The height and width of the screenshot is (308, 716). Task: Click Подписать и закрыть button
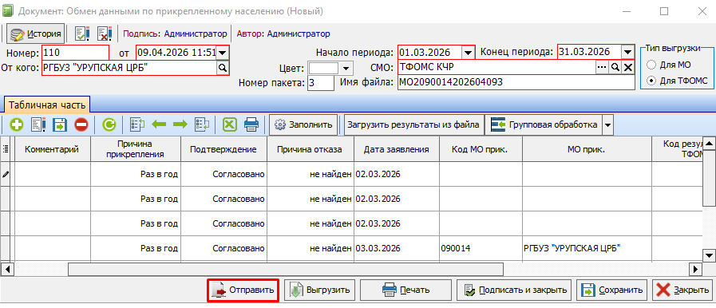coord(514,290)
